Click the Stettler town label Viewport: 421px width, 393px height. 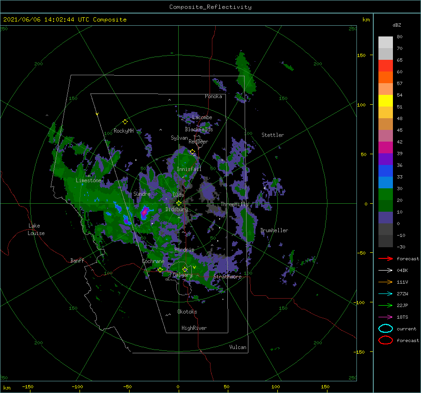click(273, 135)
